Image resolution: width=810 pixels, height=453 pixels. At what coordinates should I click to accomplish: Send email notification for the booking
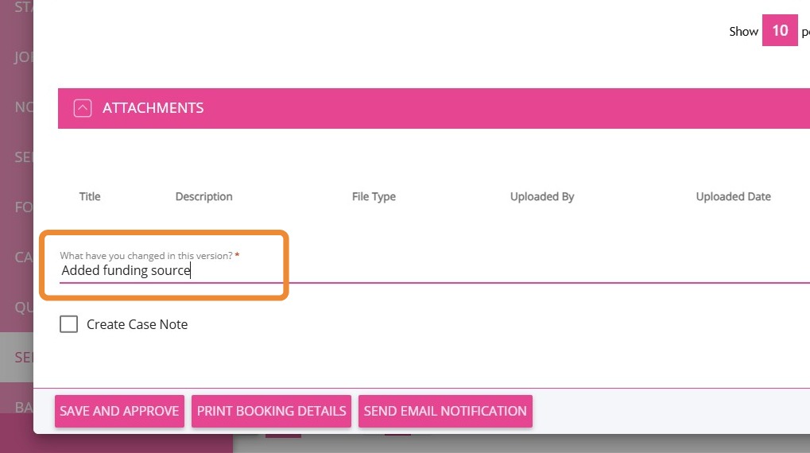click(445, 411)
